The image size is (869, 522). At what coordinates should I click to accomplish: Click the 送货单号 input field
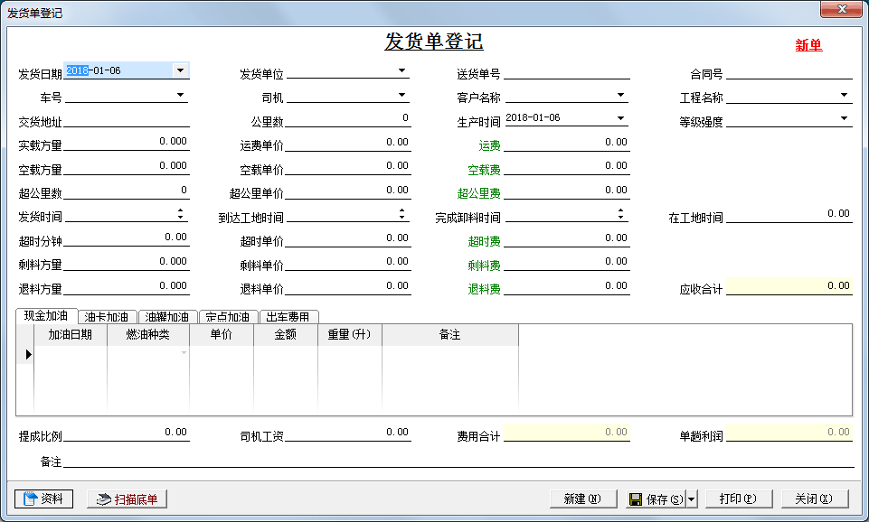pyautogui.click(x=567, y=72)
